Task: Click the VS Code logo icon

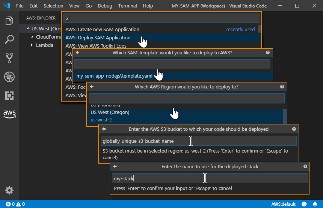Action: click(7, 6)
